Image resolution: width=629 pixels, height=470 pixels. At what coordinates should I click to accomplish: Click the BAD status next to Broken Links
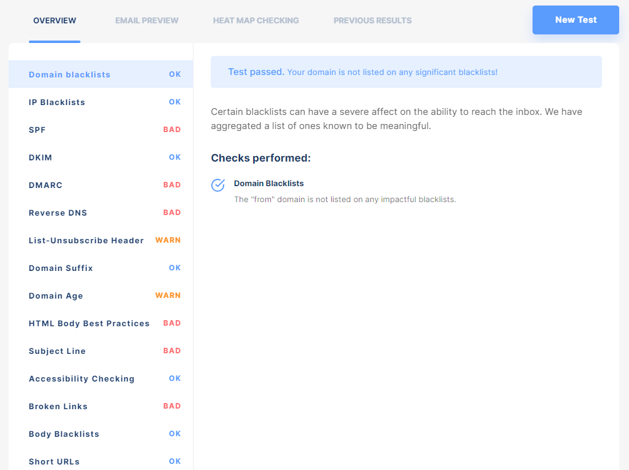[172, 406]
